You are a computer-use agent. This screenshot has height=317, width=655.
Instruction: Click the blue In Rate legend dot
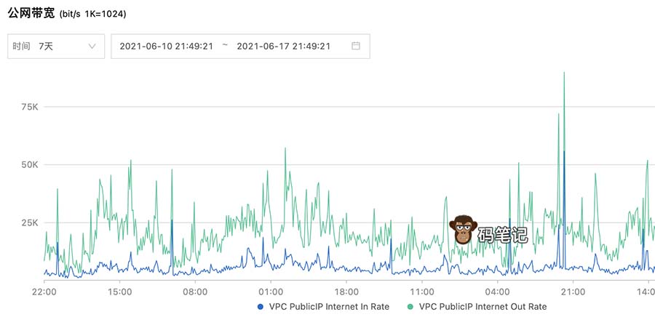[261, 307]
